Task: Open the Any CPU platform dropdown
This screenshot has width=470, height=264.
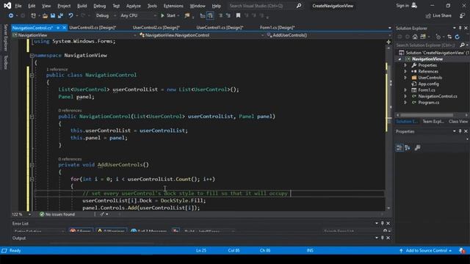Action: [x=138, y=15]
